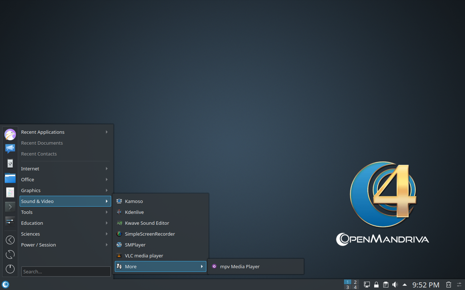
Task: Open the blue file manager folder icon
Action: click(x=10, y=178)
